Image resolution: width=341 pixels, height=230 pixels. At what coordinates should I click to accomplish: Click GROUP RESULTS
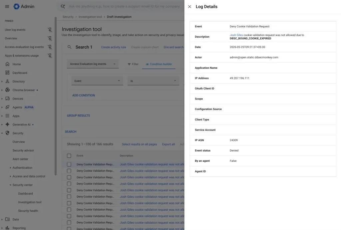(78, 115)
